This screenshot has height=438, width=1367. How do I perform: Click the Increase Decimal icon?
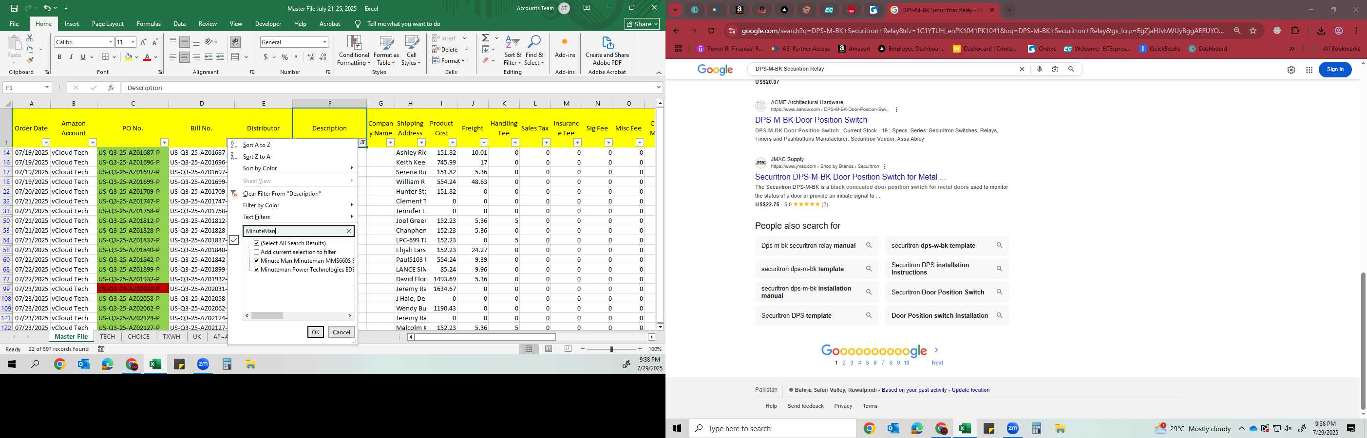(311, 57)
